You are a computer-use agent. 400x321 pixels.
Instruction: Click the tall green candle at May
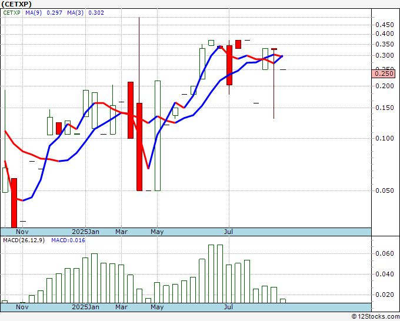point(158,136)
